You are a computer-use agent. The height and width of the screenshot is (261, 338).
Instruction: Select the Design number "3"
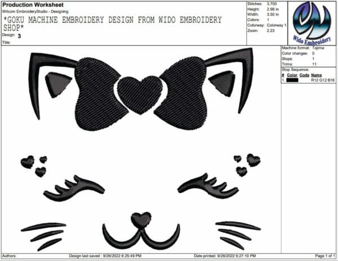(19, 36)
